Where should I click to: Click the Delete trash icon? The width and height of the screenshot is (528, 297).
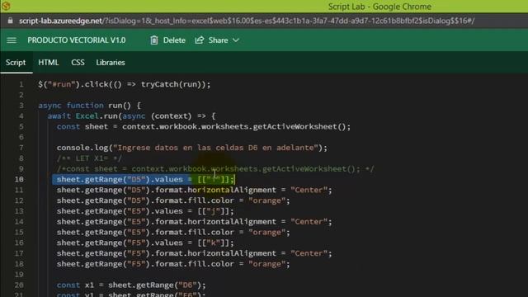tap(154, 40)
